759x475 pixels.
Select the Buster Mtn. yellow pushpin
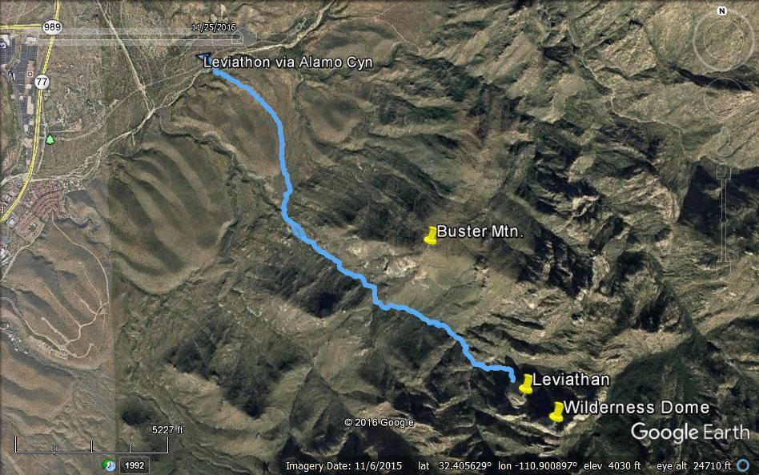(430, 235)
